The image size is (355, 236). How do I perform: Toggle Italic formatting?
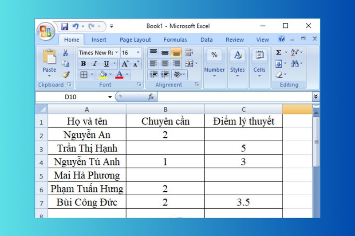pyautogui.click(x=95, y=64)
